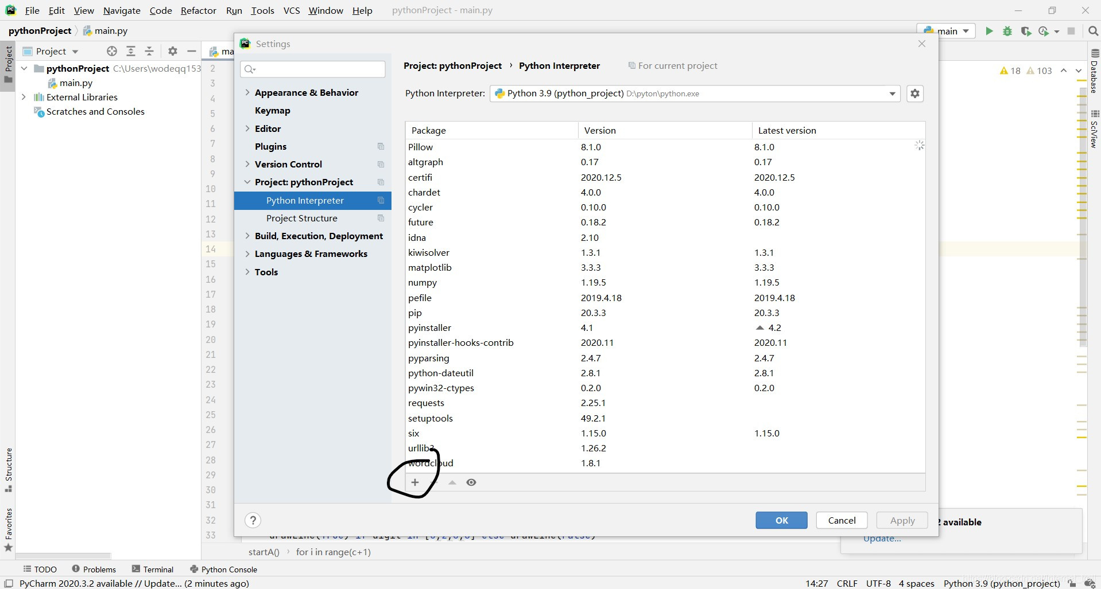The height and width of the screenshot is (589, 1101).
Task: Click the upgrade package arrow icon
Action: (452, 482)
